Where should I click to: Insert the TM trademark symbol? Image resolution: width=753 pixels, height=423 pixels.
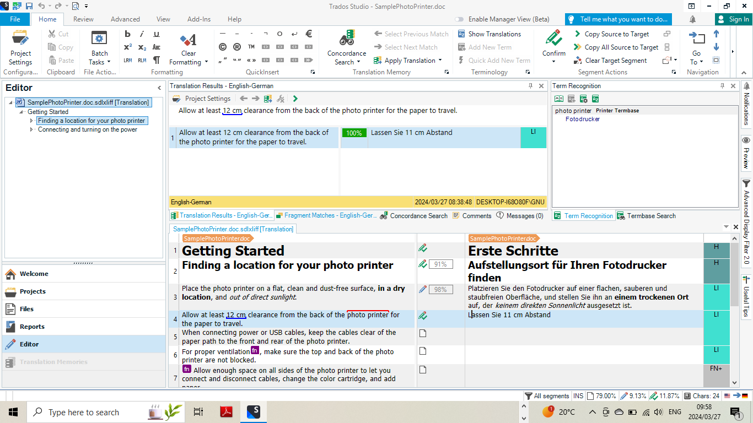pyautogui.click(x=251, y=47)
